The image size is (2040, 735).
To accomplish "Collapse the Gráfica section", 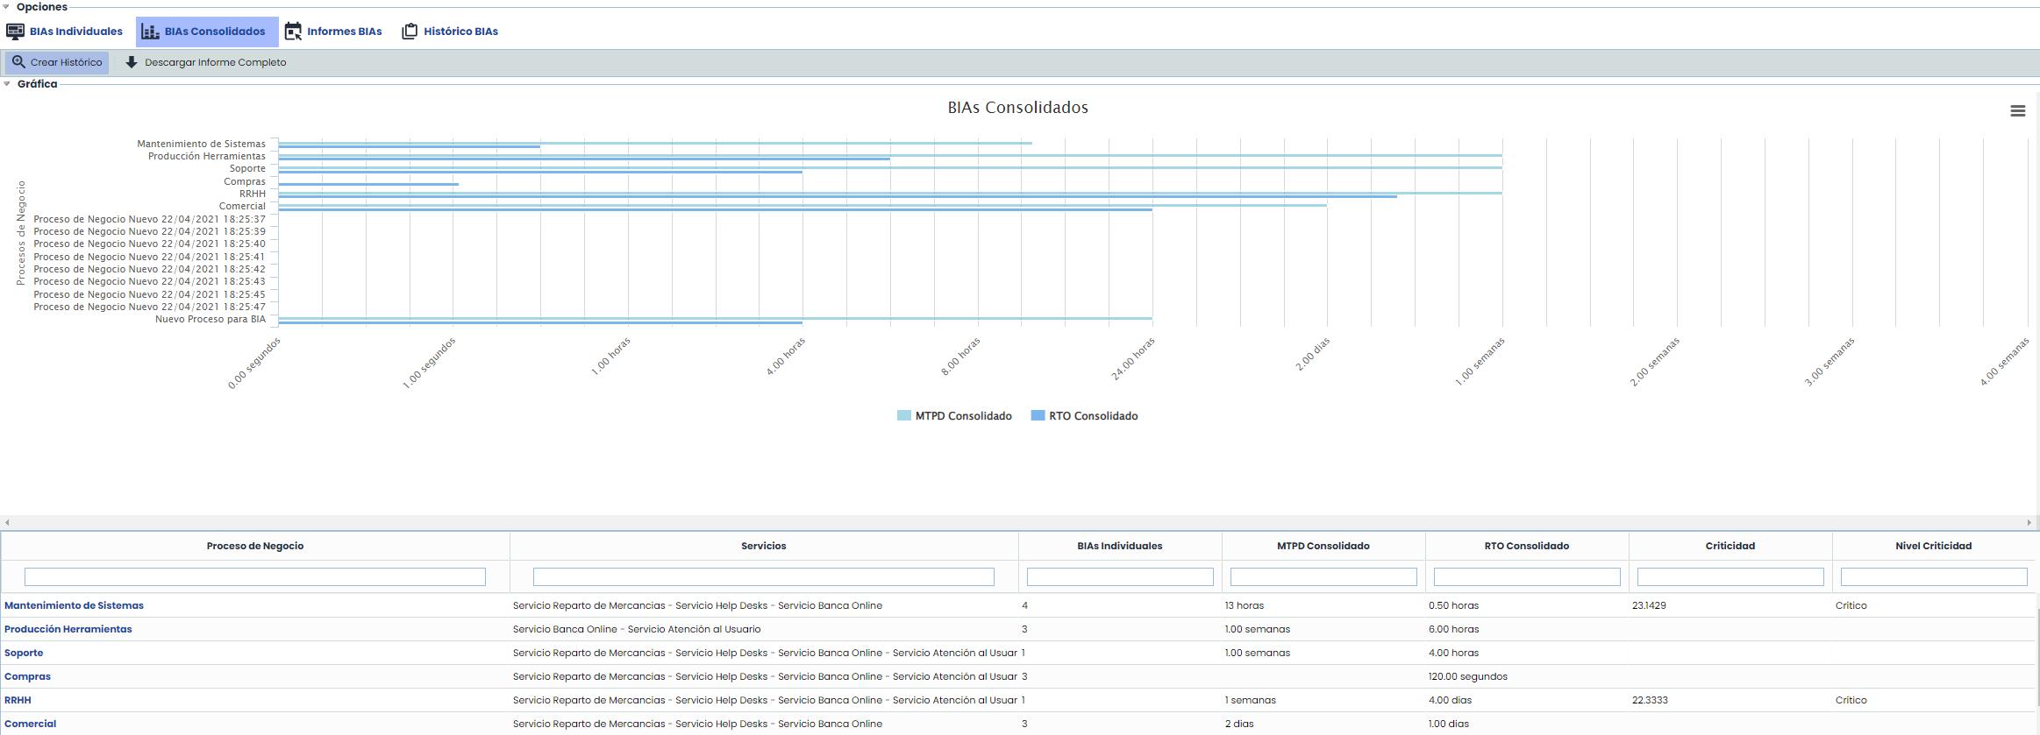I will (7, 84).
